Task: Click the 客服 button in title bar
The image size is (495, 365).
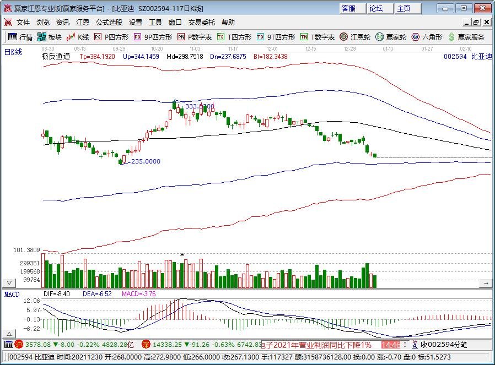Action: 352,8
